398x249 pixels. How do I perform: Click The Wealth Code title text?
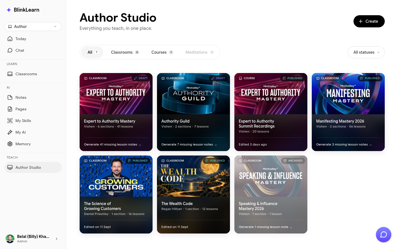coord(177,204)
